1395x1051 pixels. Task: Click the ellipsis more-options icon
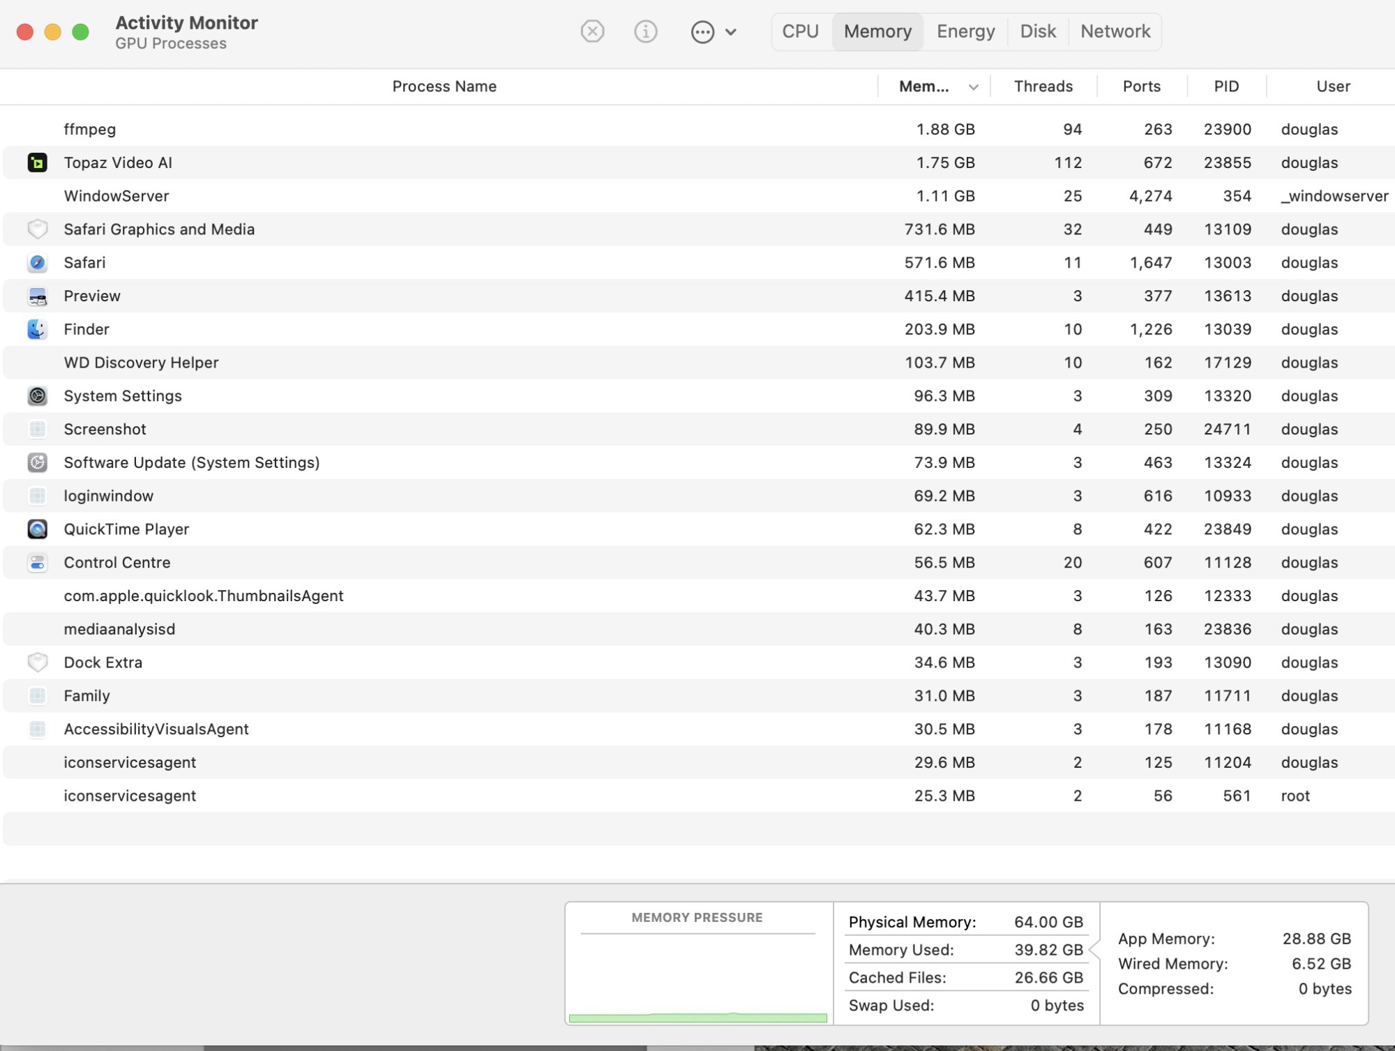coord(702,32)
